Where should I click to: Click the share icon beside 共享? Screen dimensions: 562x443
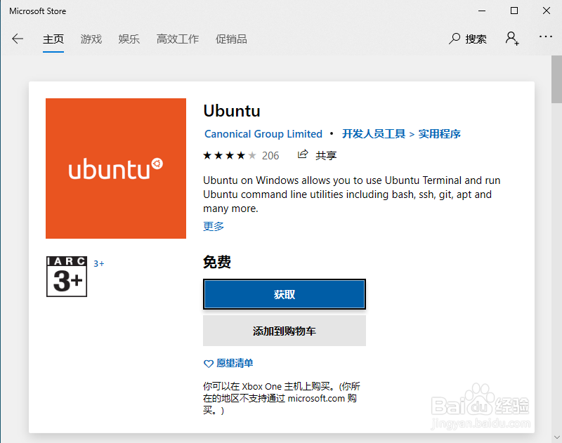303,154
